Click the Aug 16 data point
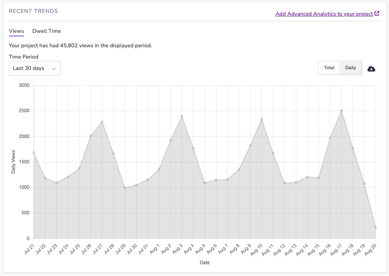 click(x=330, y=138)
